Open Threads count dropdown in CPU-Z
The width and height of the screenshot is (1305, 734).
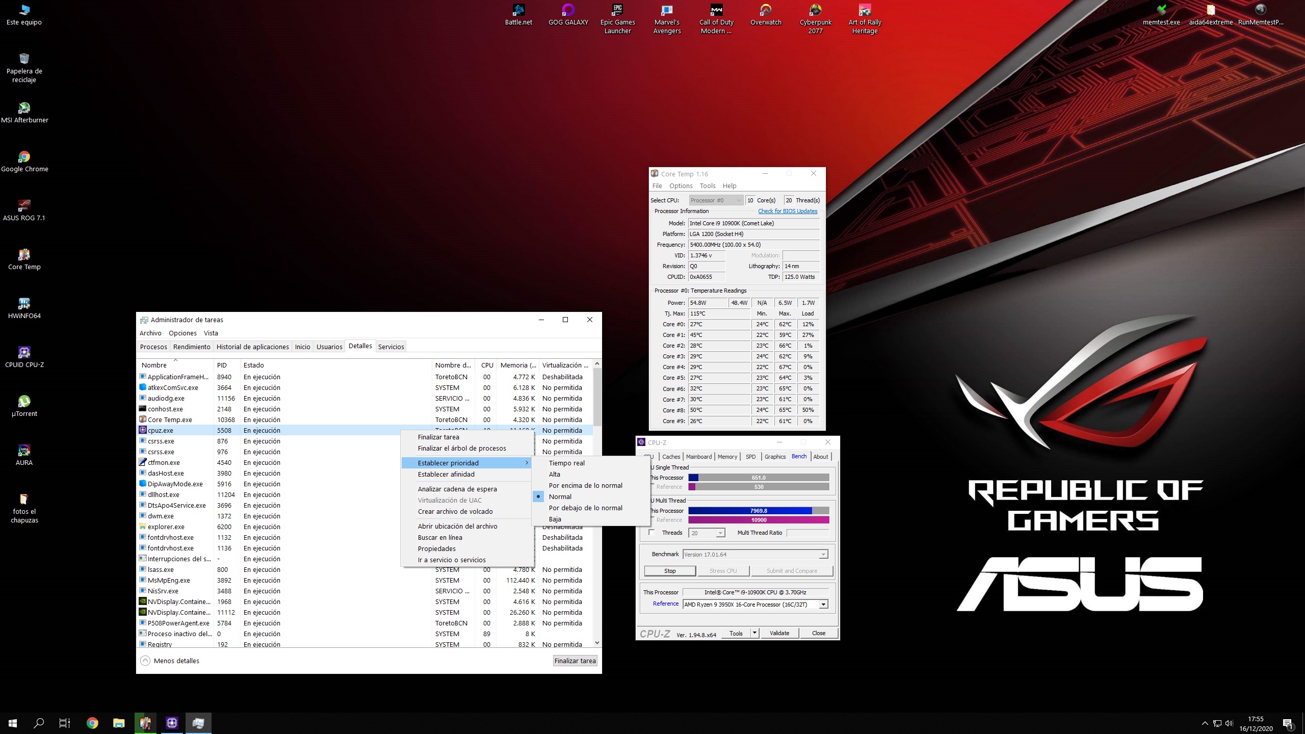click(707, 533)
